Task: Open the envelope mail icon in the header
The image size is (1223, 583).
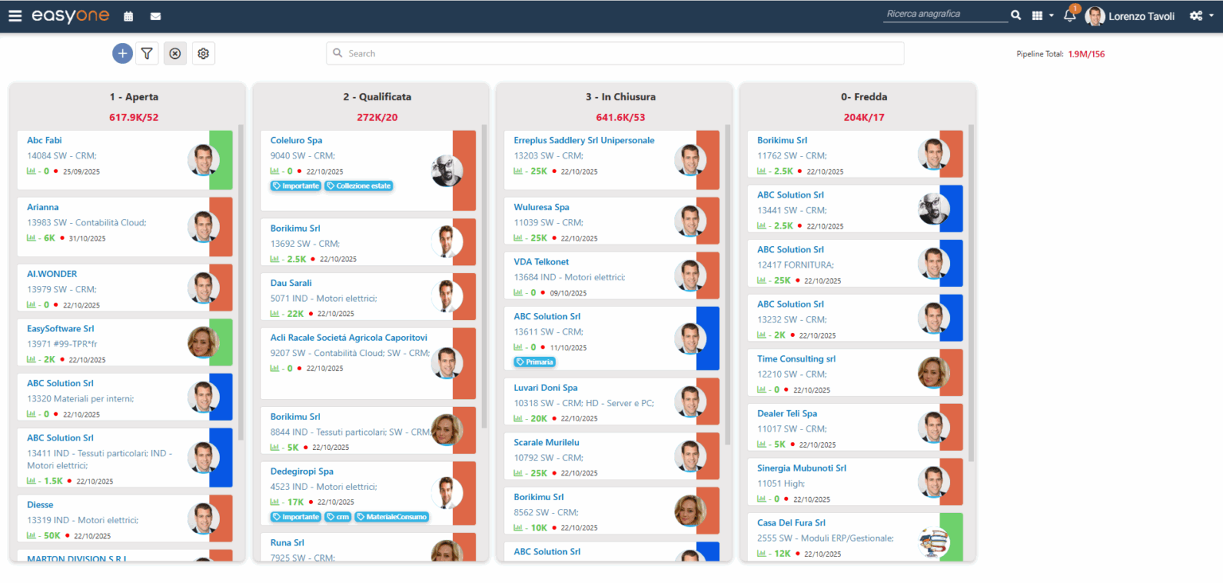Action: [155, 16]
